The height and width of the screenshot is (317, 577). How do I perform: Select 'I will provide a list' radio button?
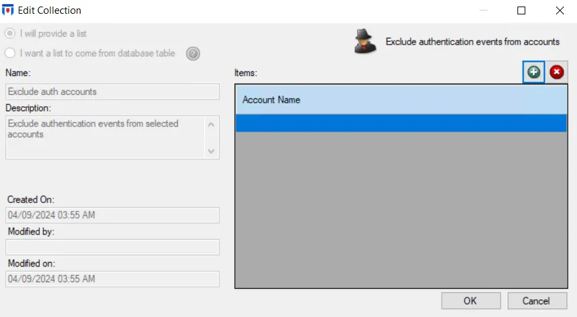[x=10, y=33]
